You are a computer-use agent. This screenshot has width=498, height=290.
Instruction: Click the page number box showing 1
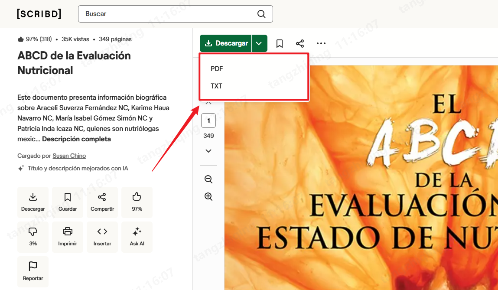pyautogui.click(x=208, y=121)
